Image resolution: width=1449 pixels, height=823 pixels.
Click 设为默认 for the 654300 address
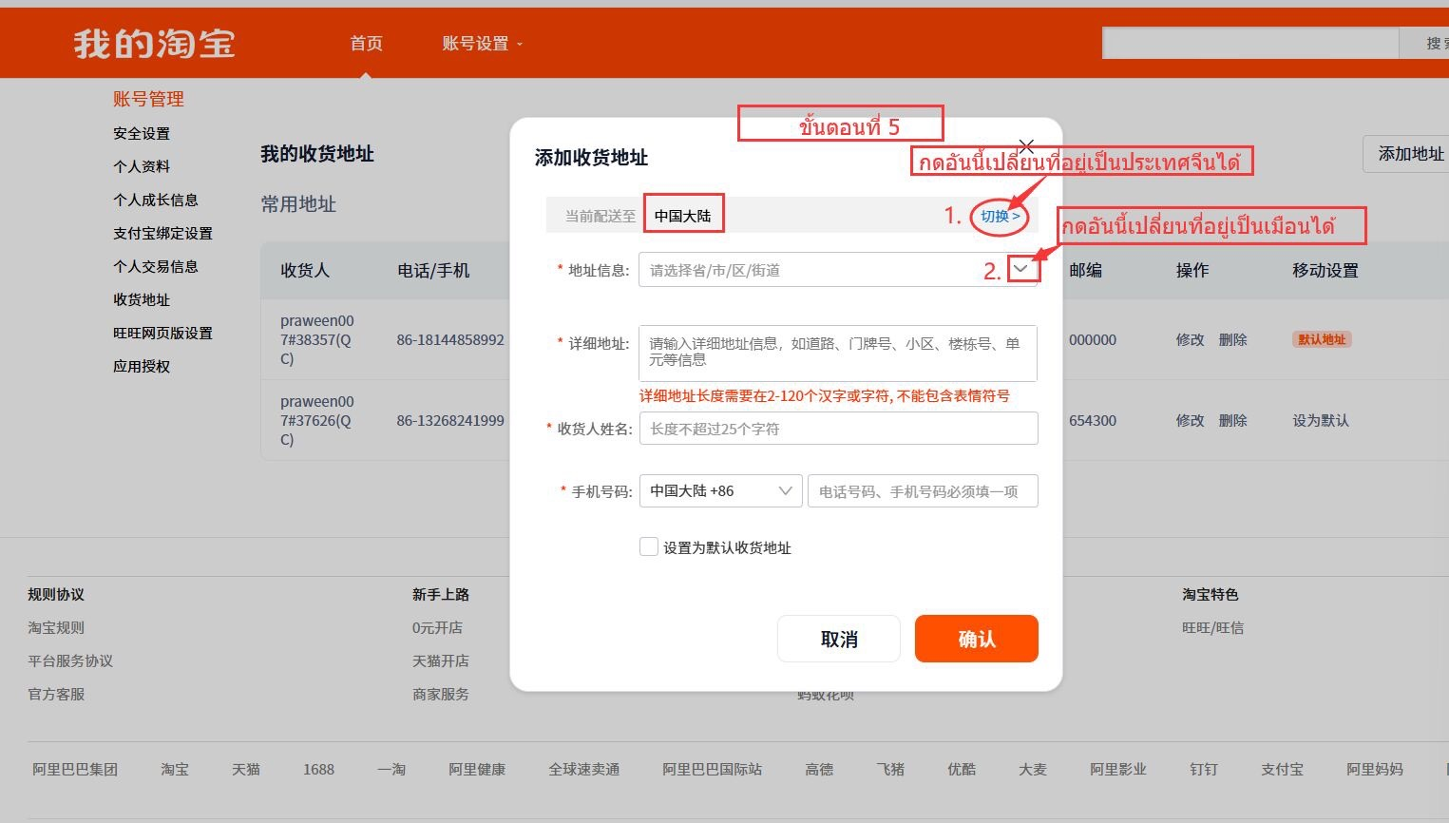point(1321,421)
